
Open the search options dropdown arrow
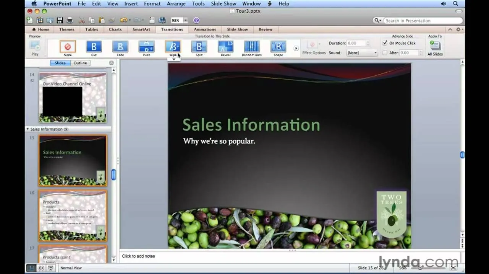pyautogui.click(x=377, y=21)
